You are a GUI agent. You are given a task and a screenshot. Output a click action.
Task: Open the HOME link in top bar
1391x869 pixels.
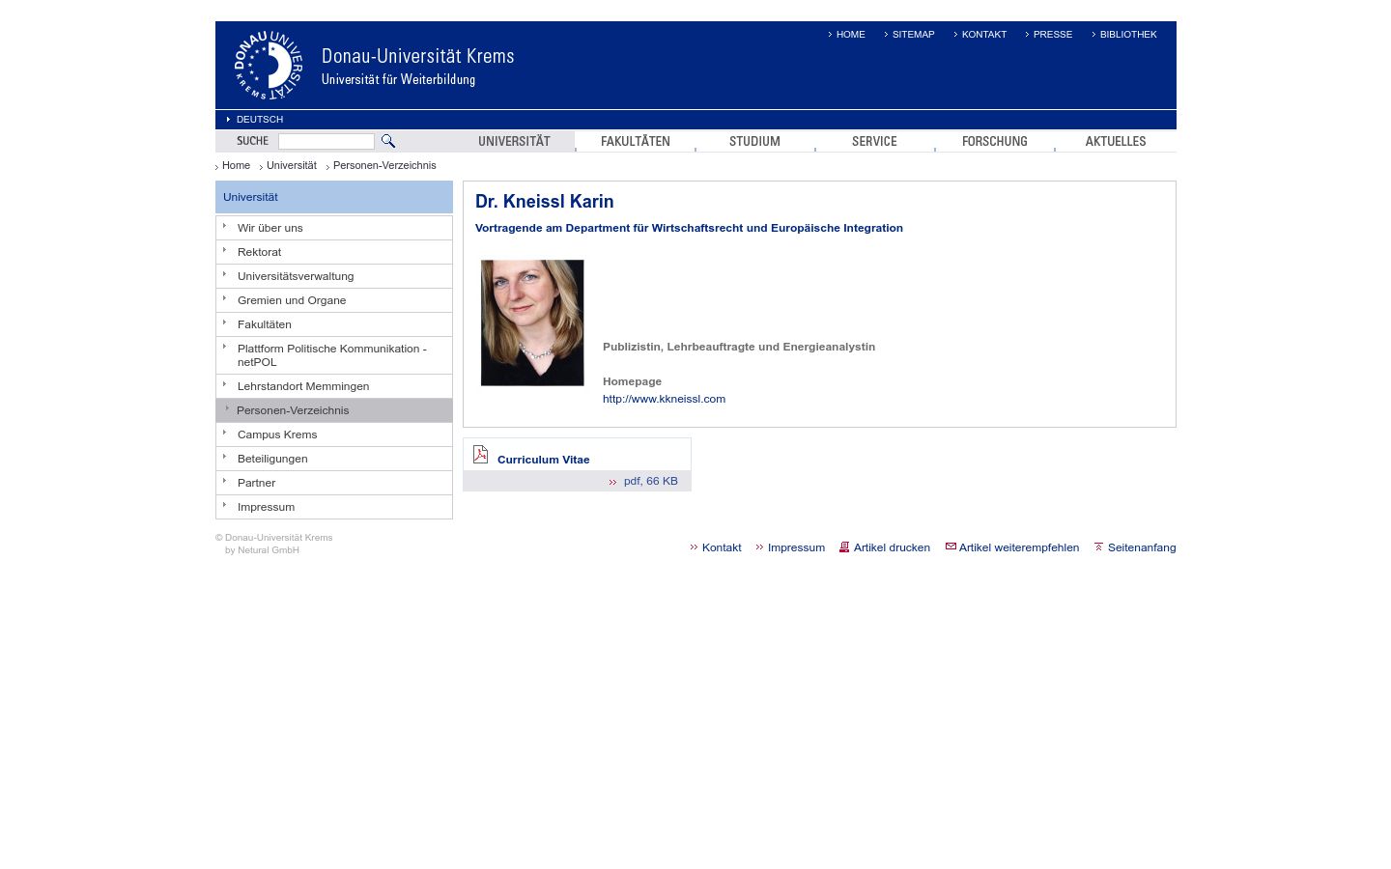point(850,35)
